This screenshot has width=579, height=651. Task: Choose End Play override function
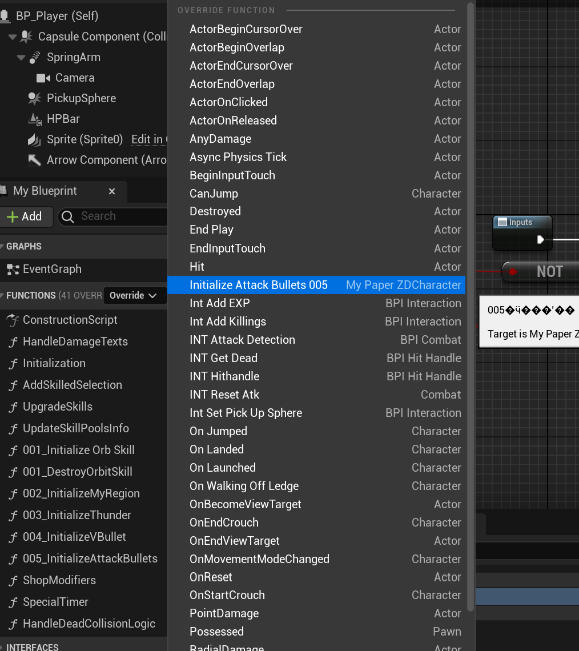tap(316, 230)
